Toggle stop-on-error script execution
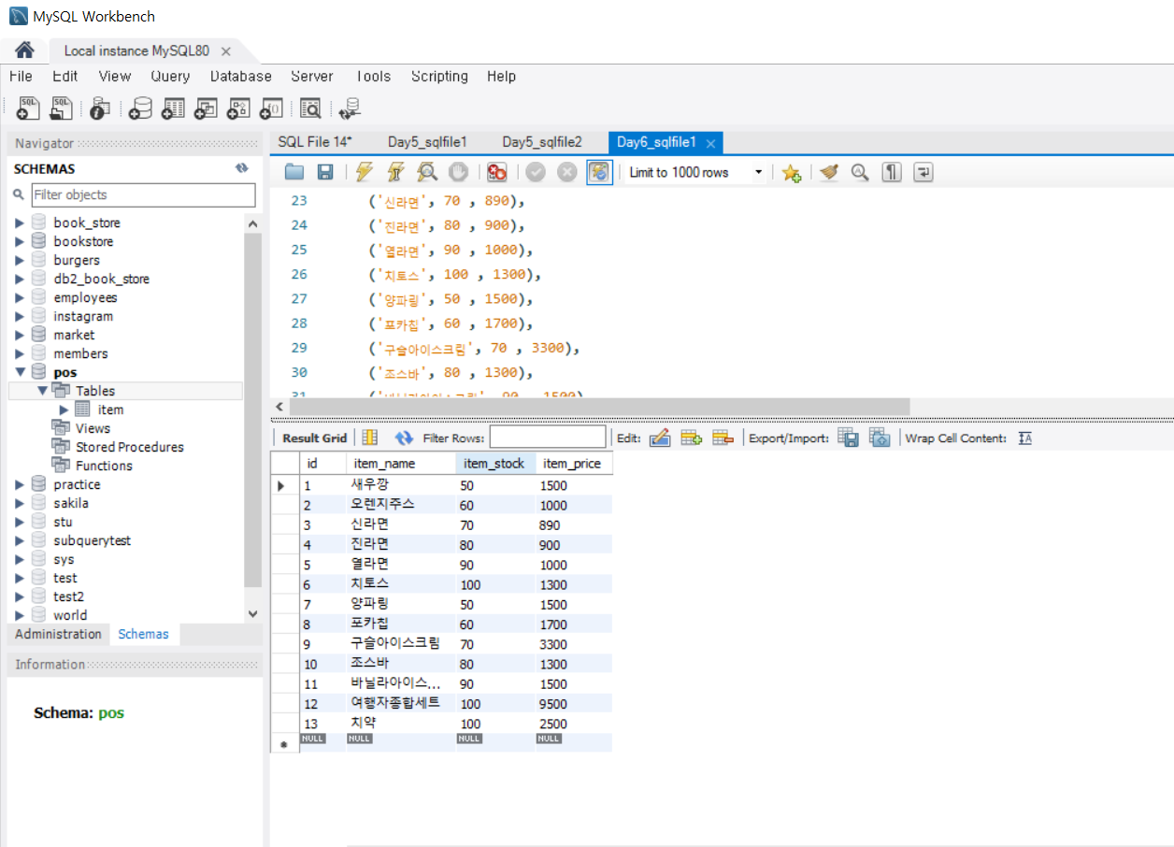The width and height of the screenshot is (1174, 847). point(496,172)
